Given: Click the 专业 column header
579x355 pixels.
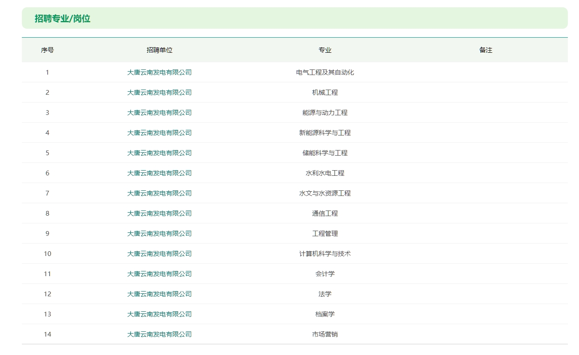Looking at the screenshot, I should click(x=325, y=50).
